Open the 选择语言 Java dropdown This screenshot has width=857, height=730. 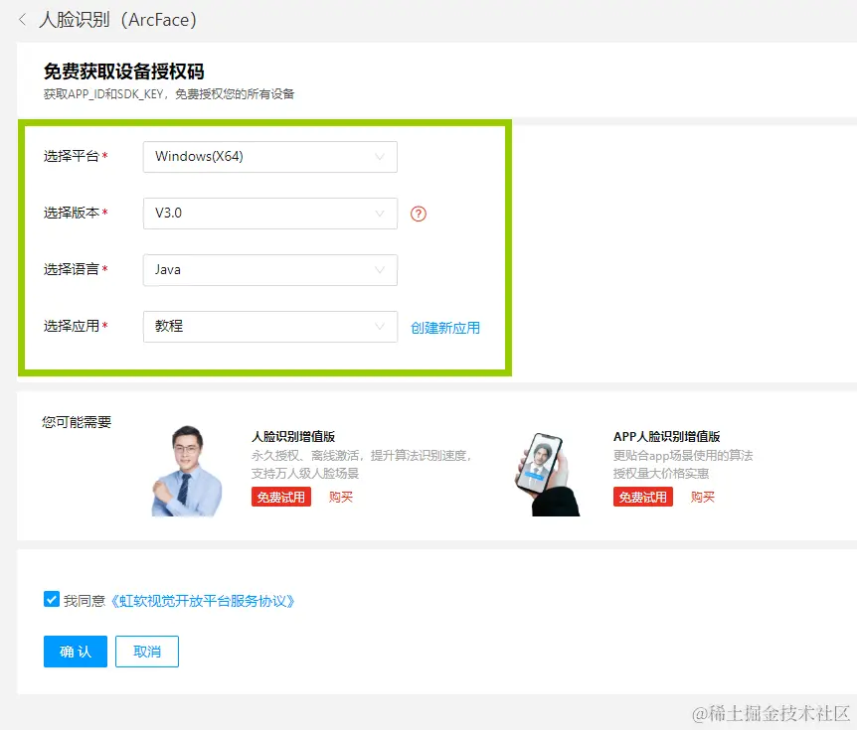point(270,270)
